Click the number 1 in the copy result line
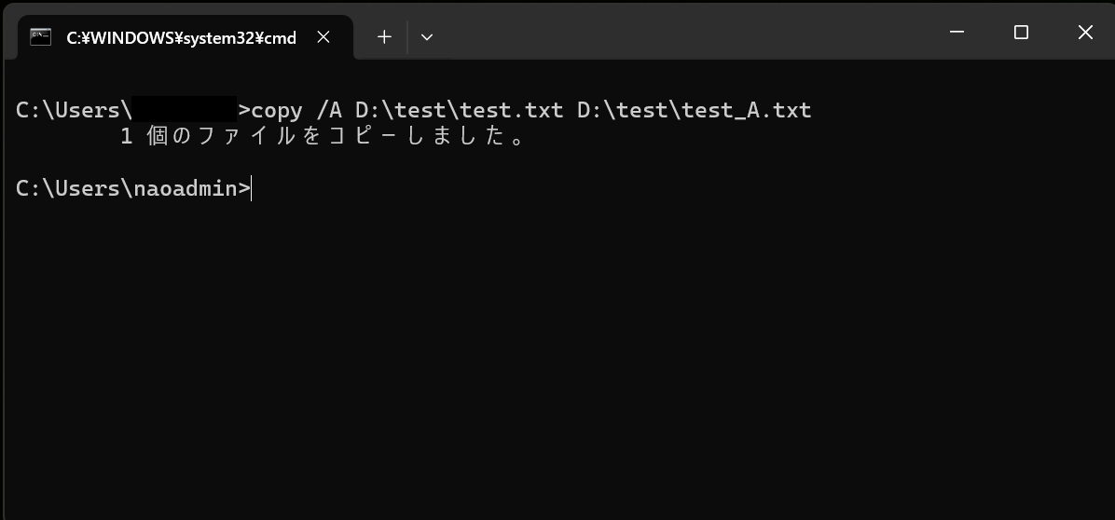This screenshot has width=1115, height=520. click(x=126, y=136)
